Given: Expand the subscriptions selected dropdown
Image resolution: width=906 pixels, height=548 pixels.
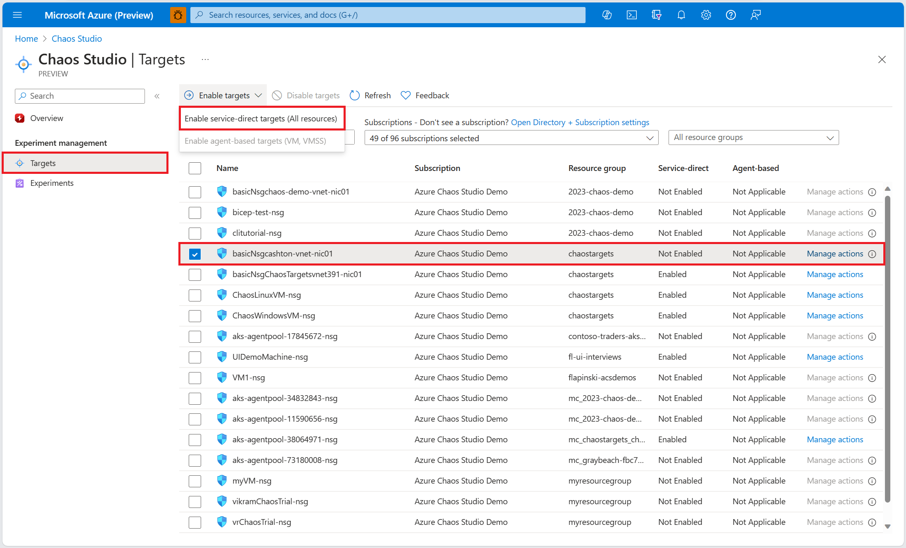Looking at the screenshot, I should coord(511,138).
